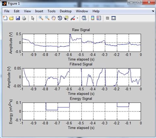Print the figure with the printer icon
The image size is (156, 138).
pyautogui.click(x=24, y=18)
